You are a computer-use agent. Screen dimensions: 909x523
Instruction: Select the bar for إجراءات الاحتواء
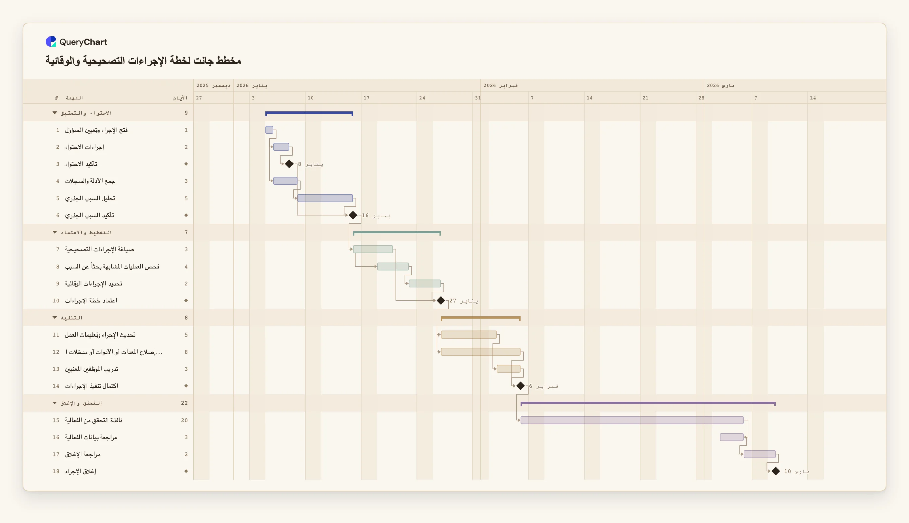(x=281, y=147)
